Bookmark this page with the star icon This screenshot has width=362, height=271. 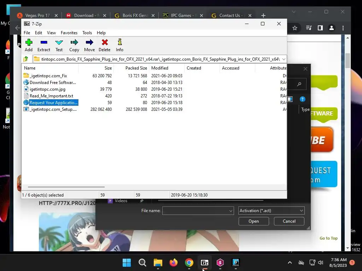coord(295,28)
